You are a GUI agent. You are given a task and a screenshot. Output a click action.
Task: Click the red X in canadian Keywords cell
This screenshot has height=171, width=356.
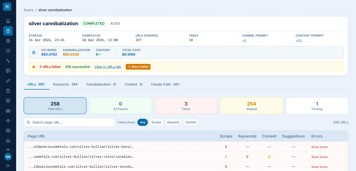coord(247,157)
